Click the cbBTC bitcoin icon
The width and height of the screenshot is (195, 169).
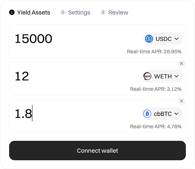[147, 114]
